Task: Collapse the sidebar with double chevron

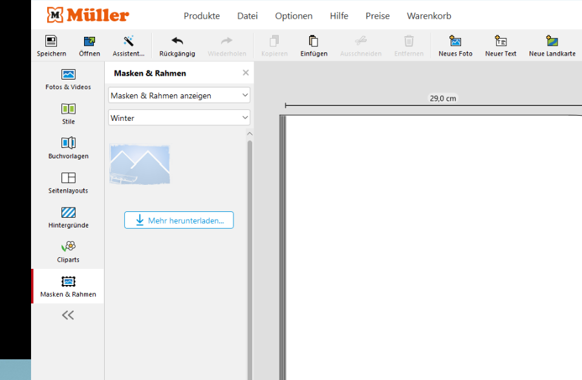Action: 68,315
